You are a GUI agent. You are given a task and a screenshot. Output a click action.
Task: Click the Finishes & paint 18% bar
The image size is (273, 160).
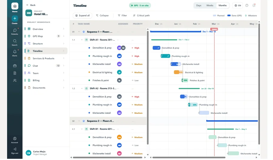point(185,80)
